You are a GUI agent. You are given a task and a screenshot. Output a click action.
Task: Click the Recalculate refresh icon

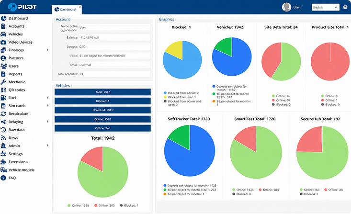coord(3,114)
